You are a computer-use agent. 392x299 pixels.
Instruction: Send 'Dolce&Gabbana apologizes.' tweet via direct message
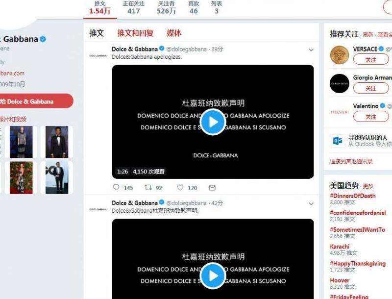coord(212,188)
